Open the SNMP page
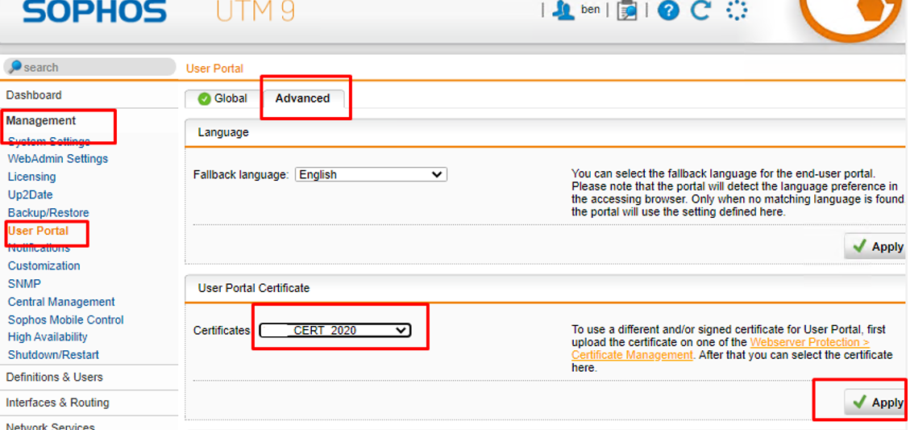 24,283
